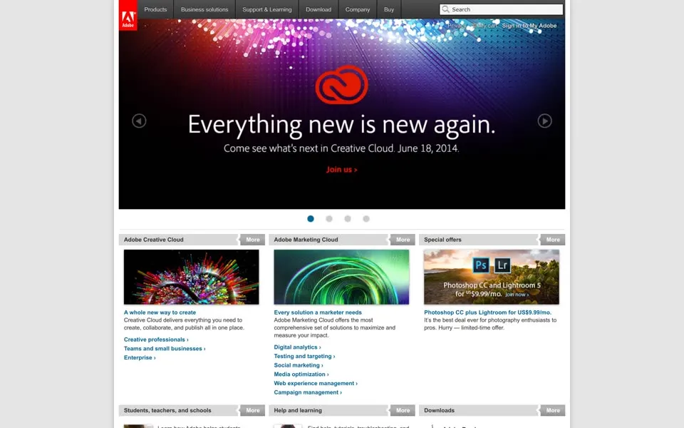Open 'A whole new way to create' link
The image size is (684, 428).
click(160, 312)
